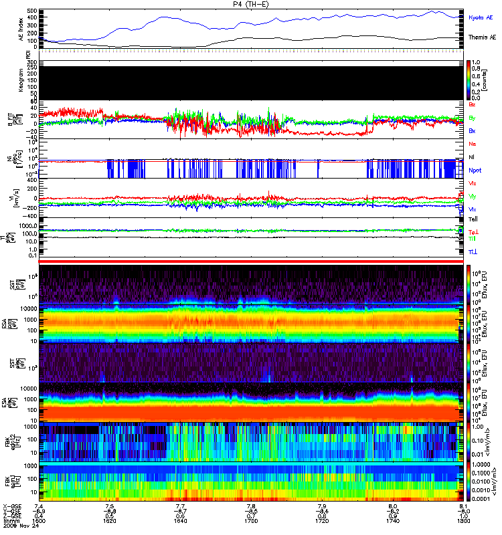The height and width of the screenshot is (535, 502).
Task: Click the 1720 time tick label
Action: (322, 521)
